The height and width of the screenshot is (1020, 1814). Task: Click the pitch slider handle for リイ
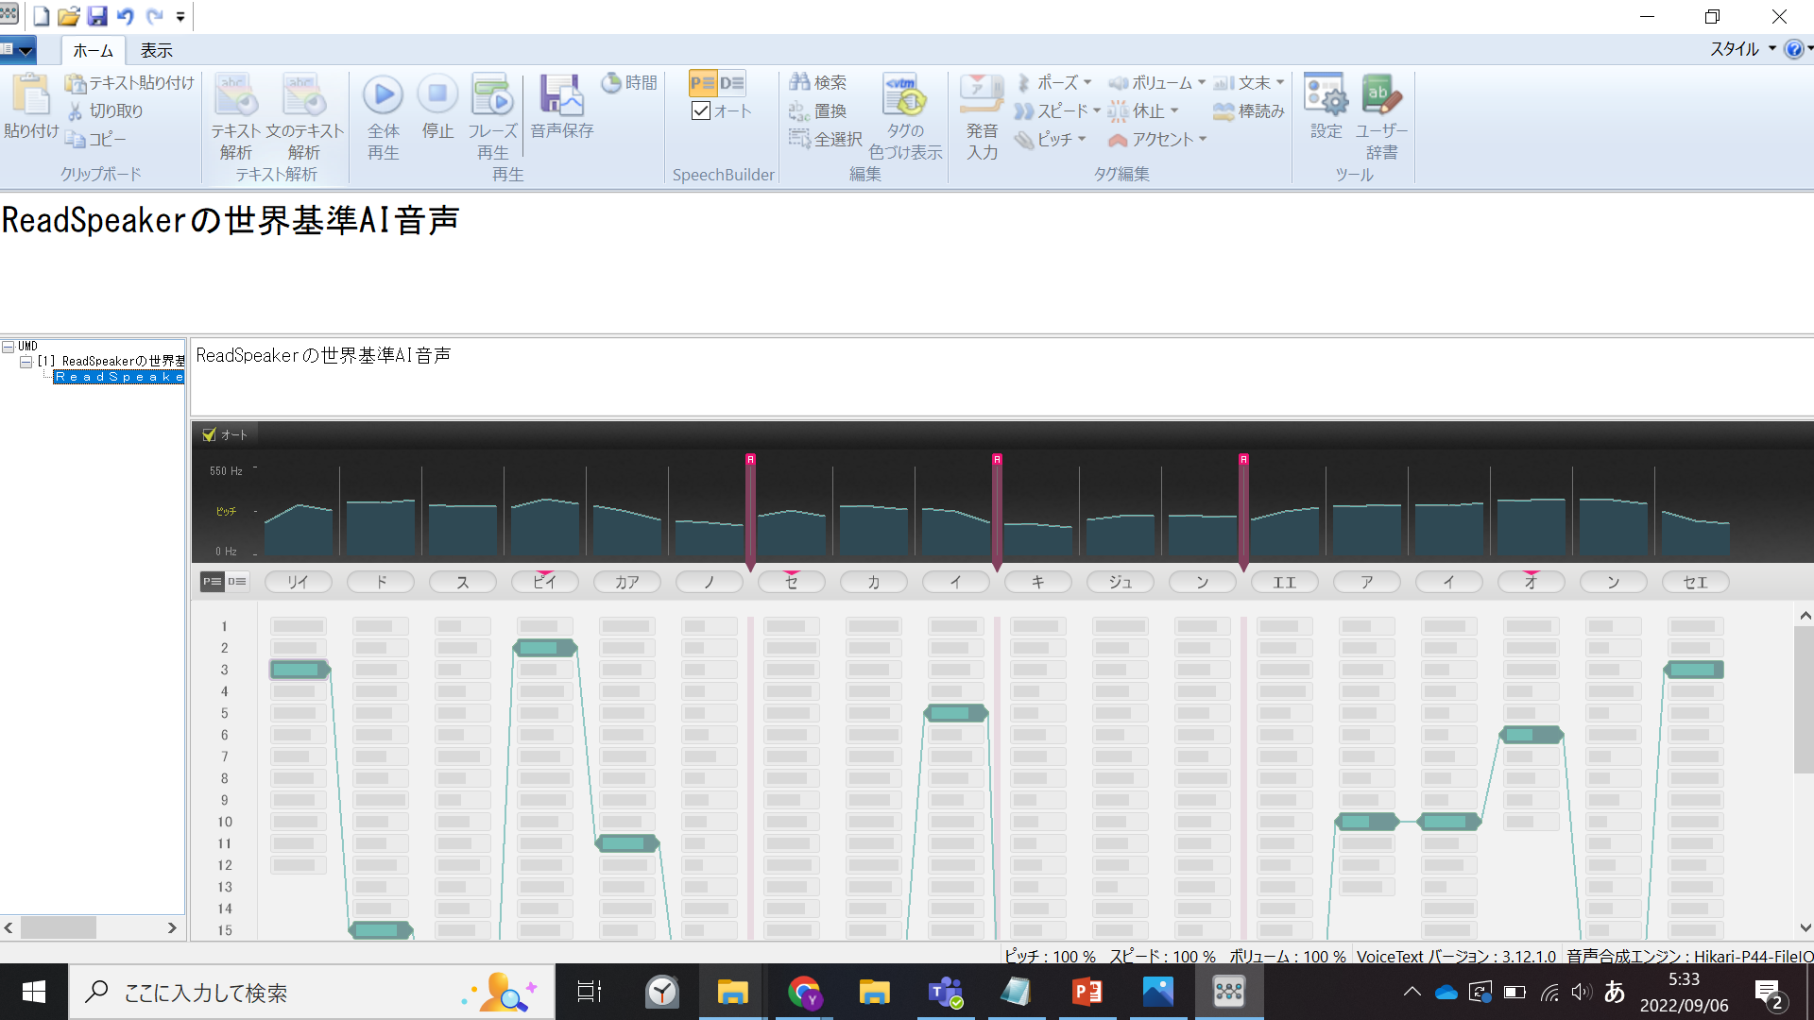[x=299, y=670]
